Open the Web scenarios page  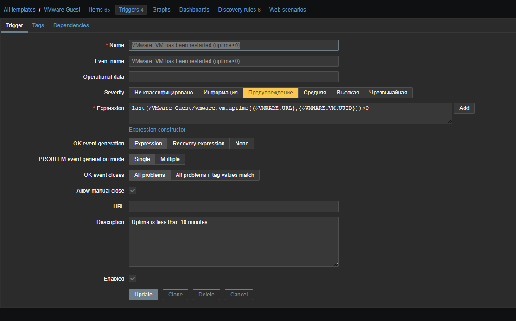287,9
